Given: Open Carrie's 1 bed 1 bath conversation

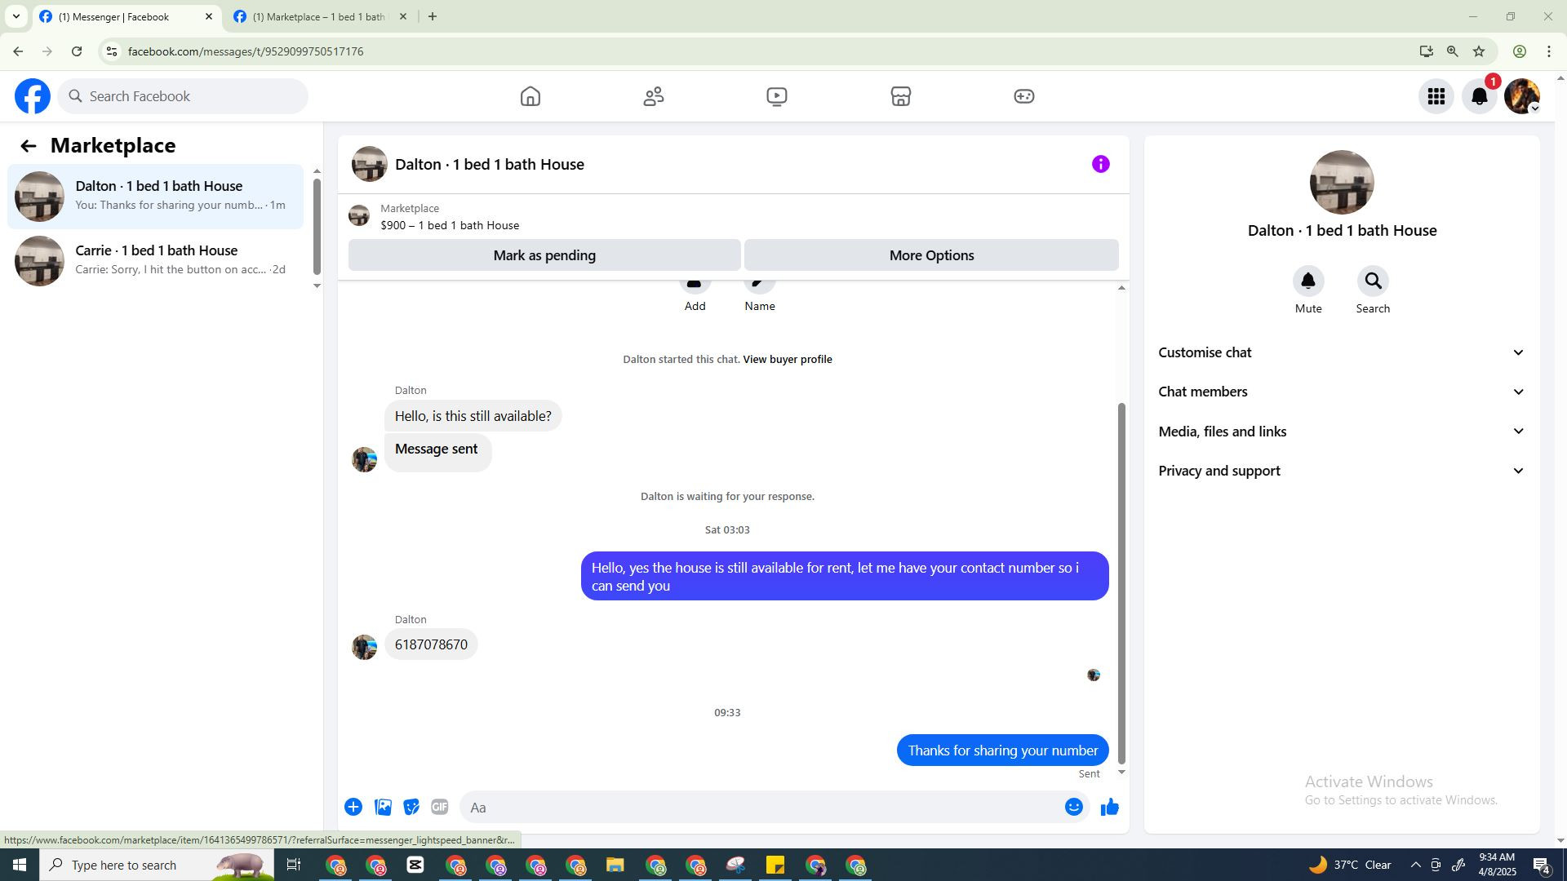Looking at the screenshot, I should pos(155,260).
